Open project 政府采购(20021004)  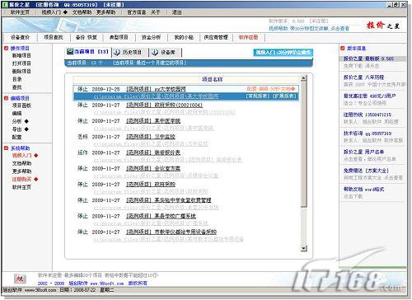click(164, 105)
